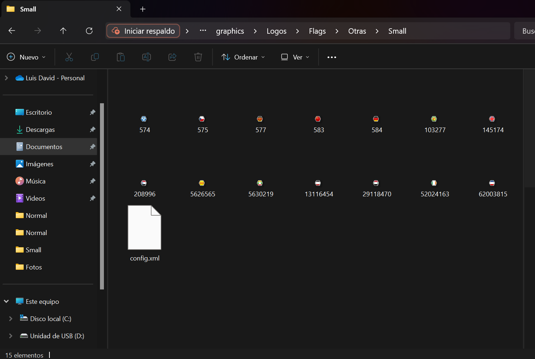
Task: Expand Disco local (C:) node
Action: [10, 319]
